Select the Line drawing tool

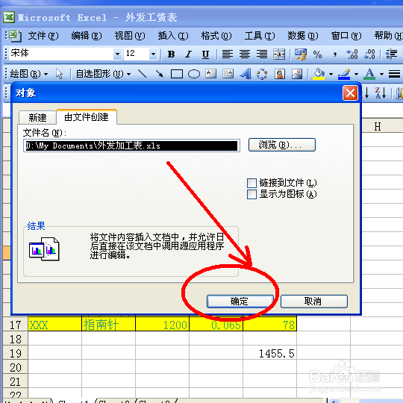point(142,74)
